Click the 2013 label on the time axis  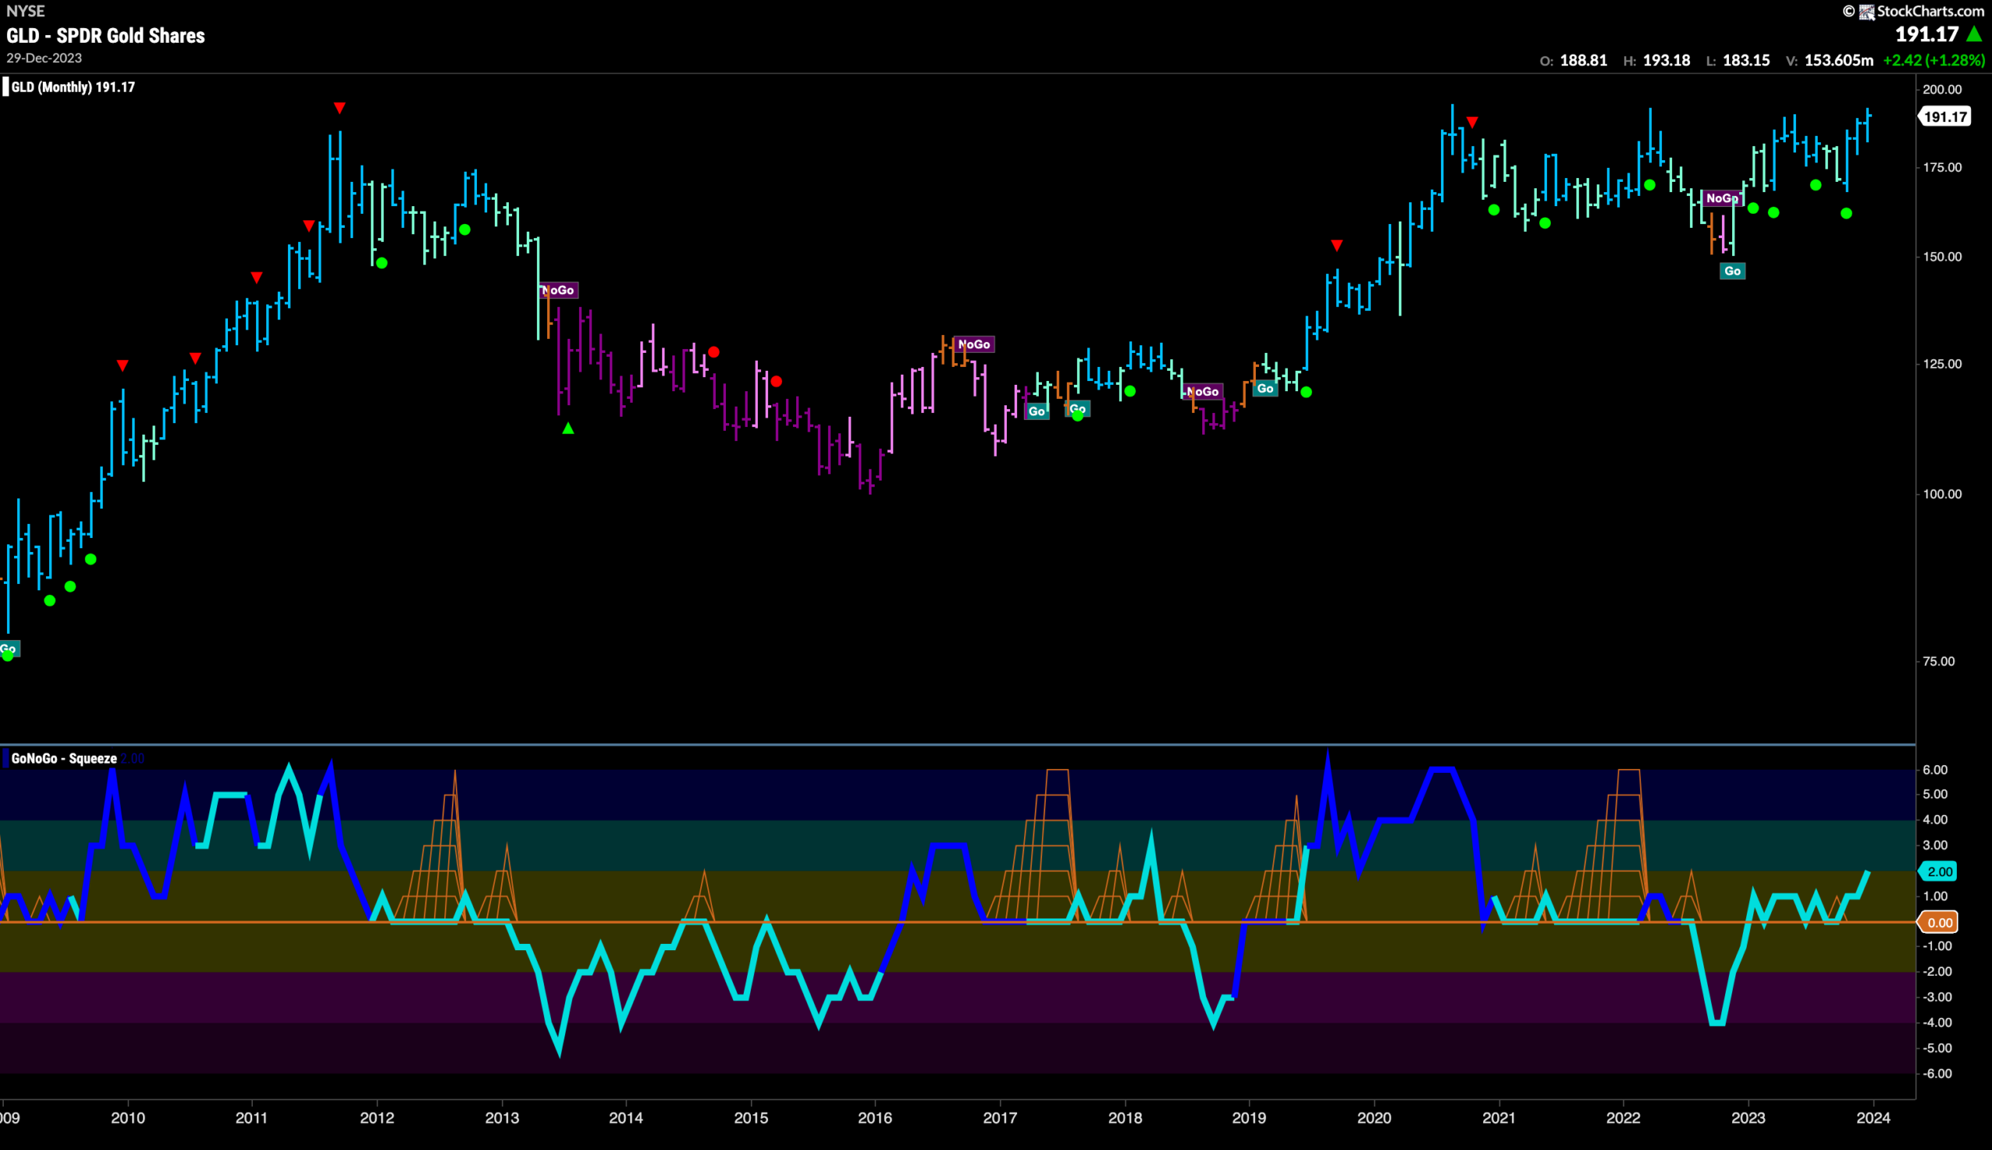point(502,1117)
